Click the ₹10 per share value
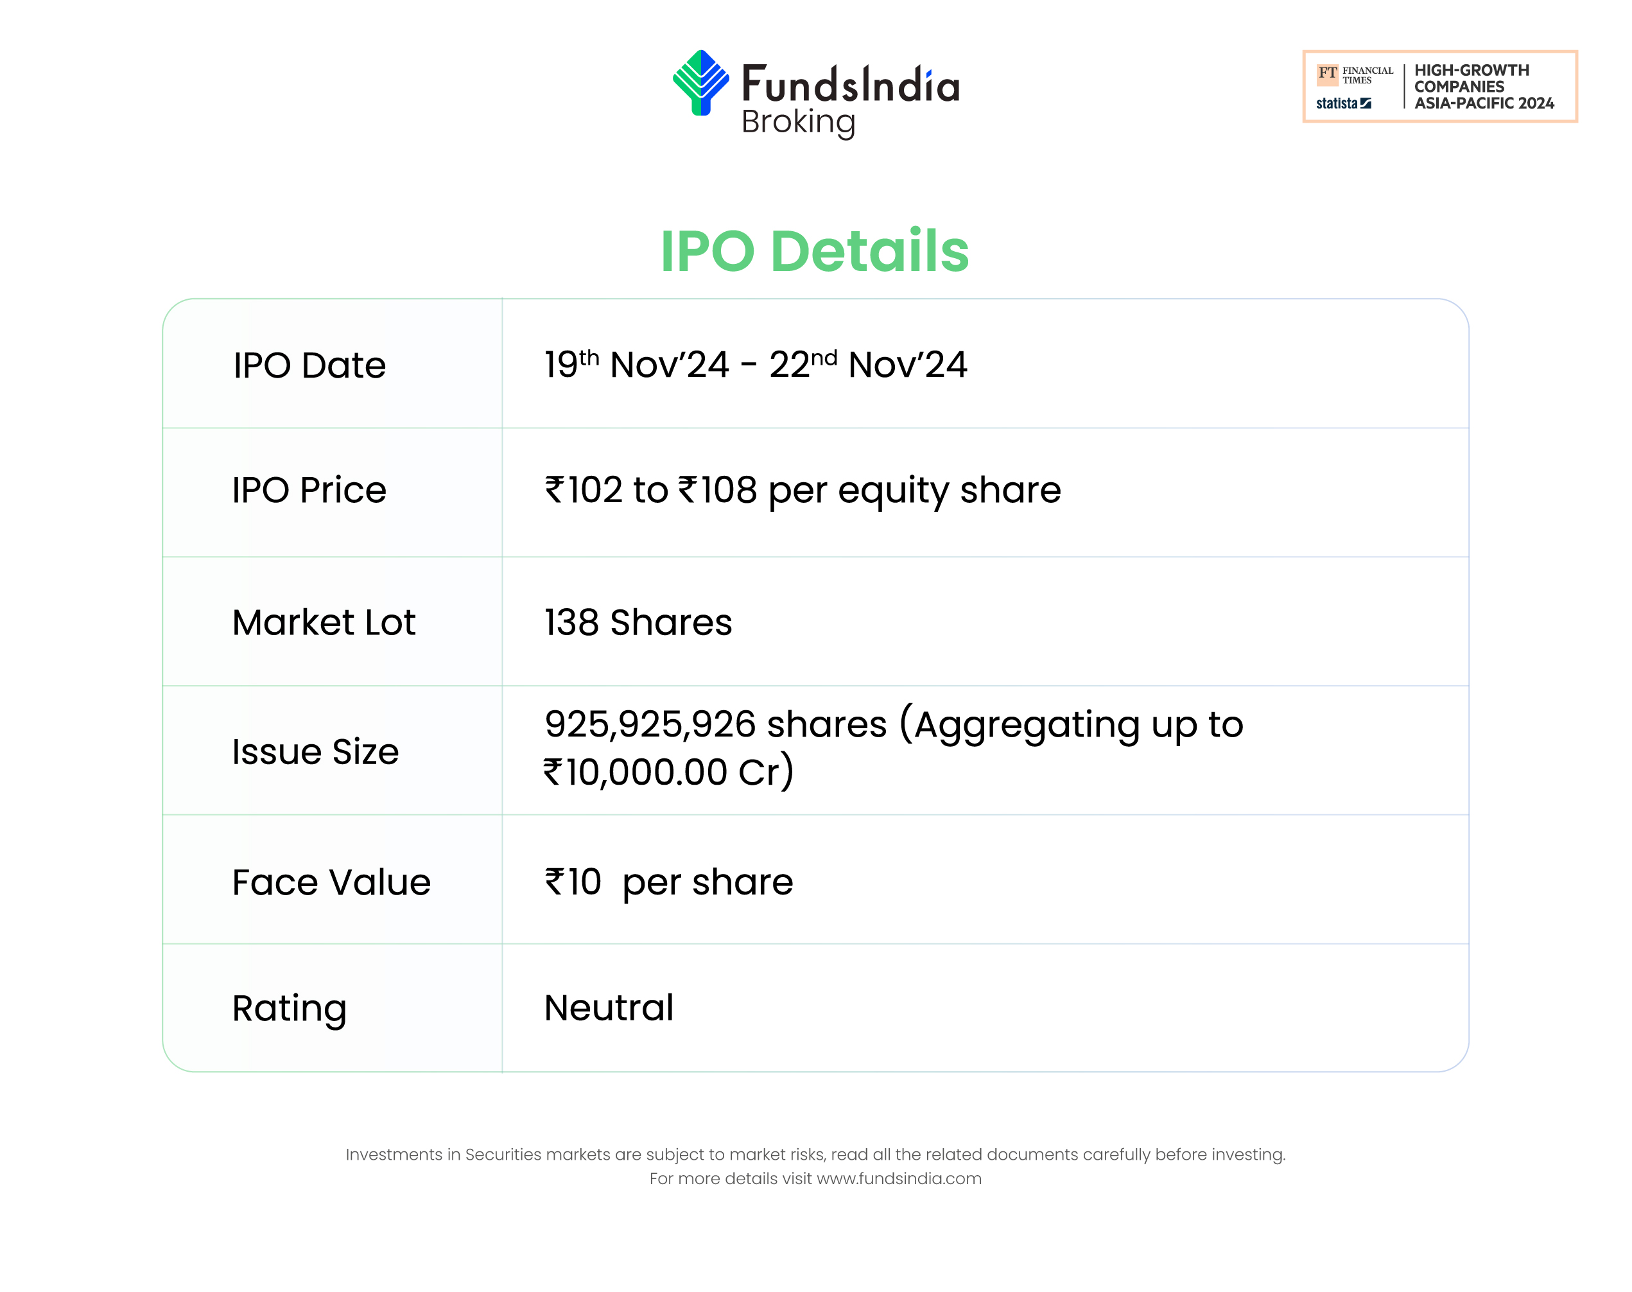1632x1292 pixels. click(668, 882)
